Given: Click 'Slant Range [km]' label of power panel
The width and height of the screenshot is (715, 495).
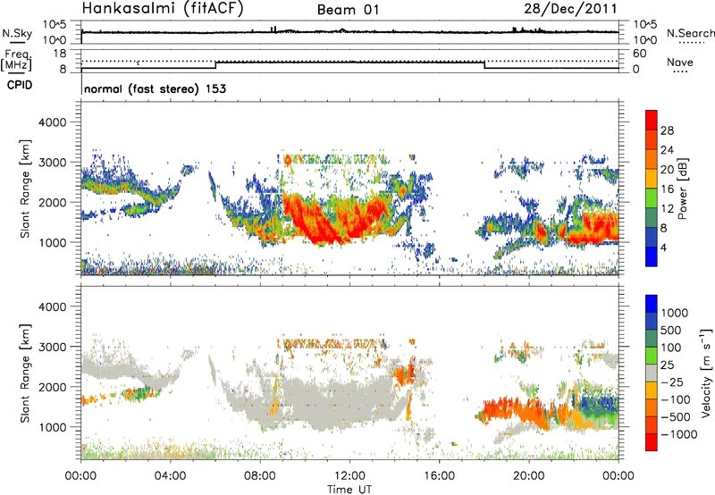Looking at the screenshot, I should click(x=25, y=189).
